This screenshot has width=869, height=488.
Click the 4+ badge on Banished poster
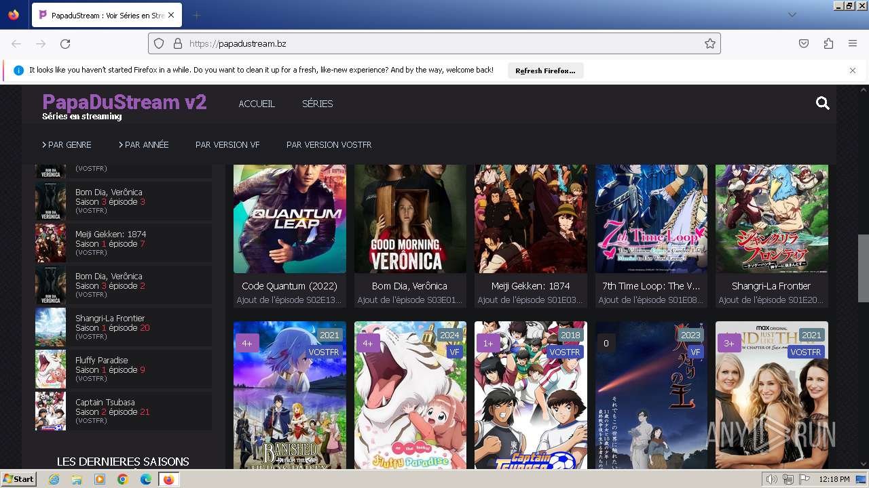pyautogui.click(x=247, y=343)
